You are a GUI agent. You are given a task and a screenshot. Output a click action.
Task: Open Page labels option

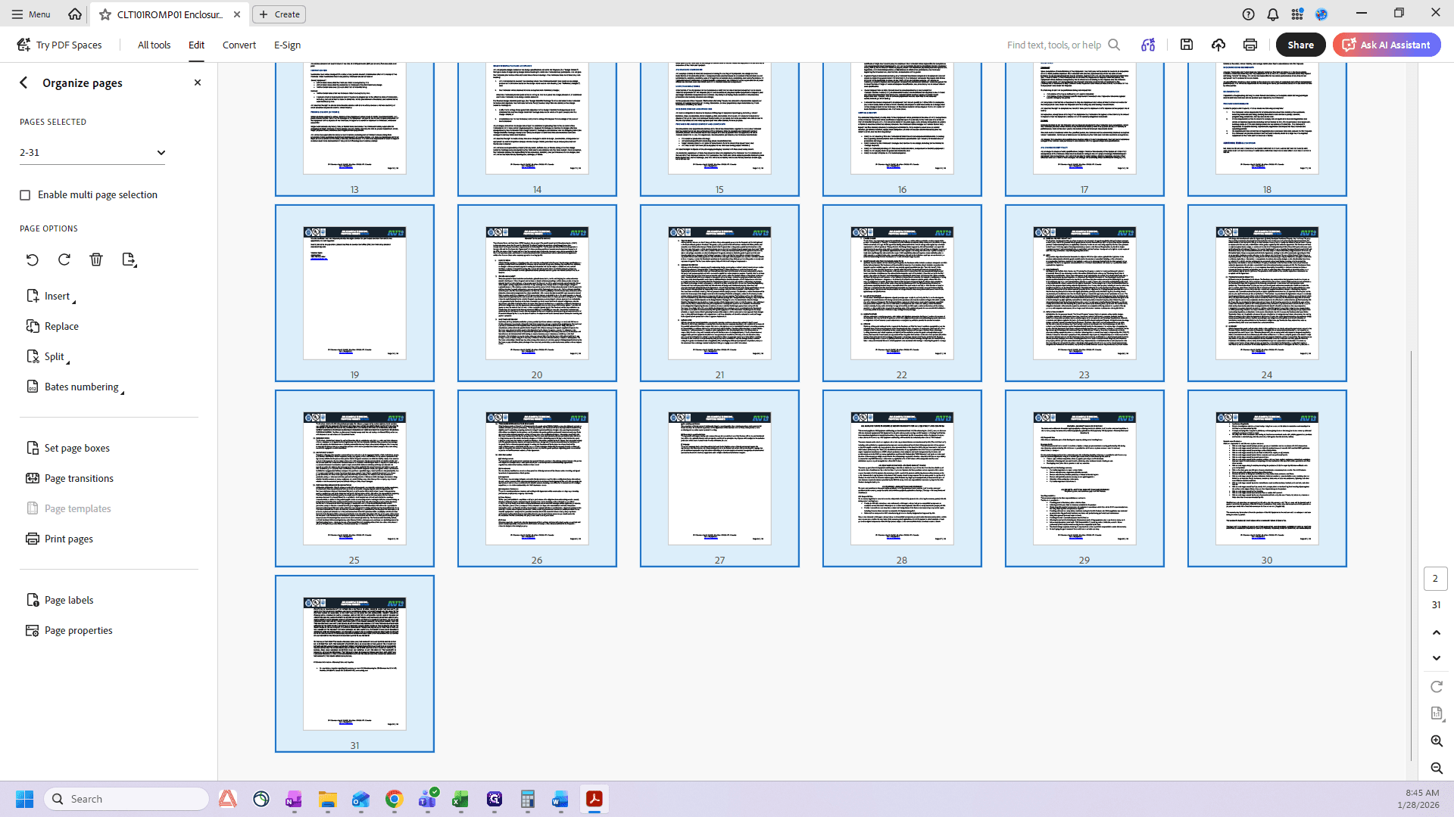click(x=60, y=600)
